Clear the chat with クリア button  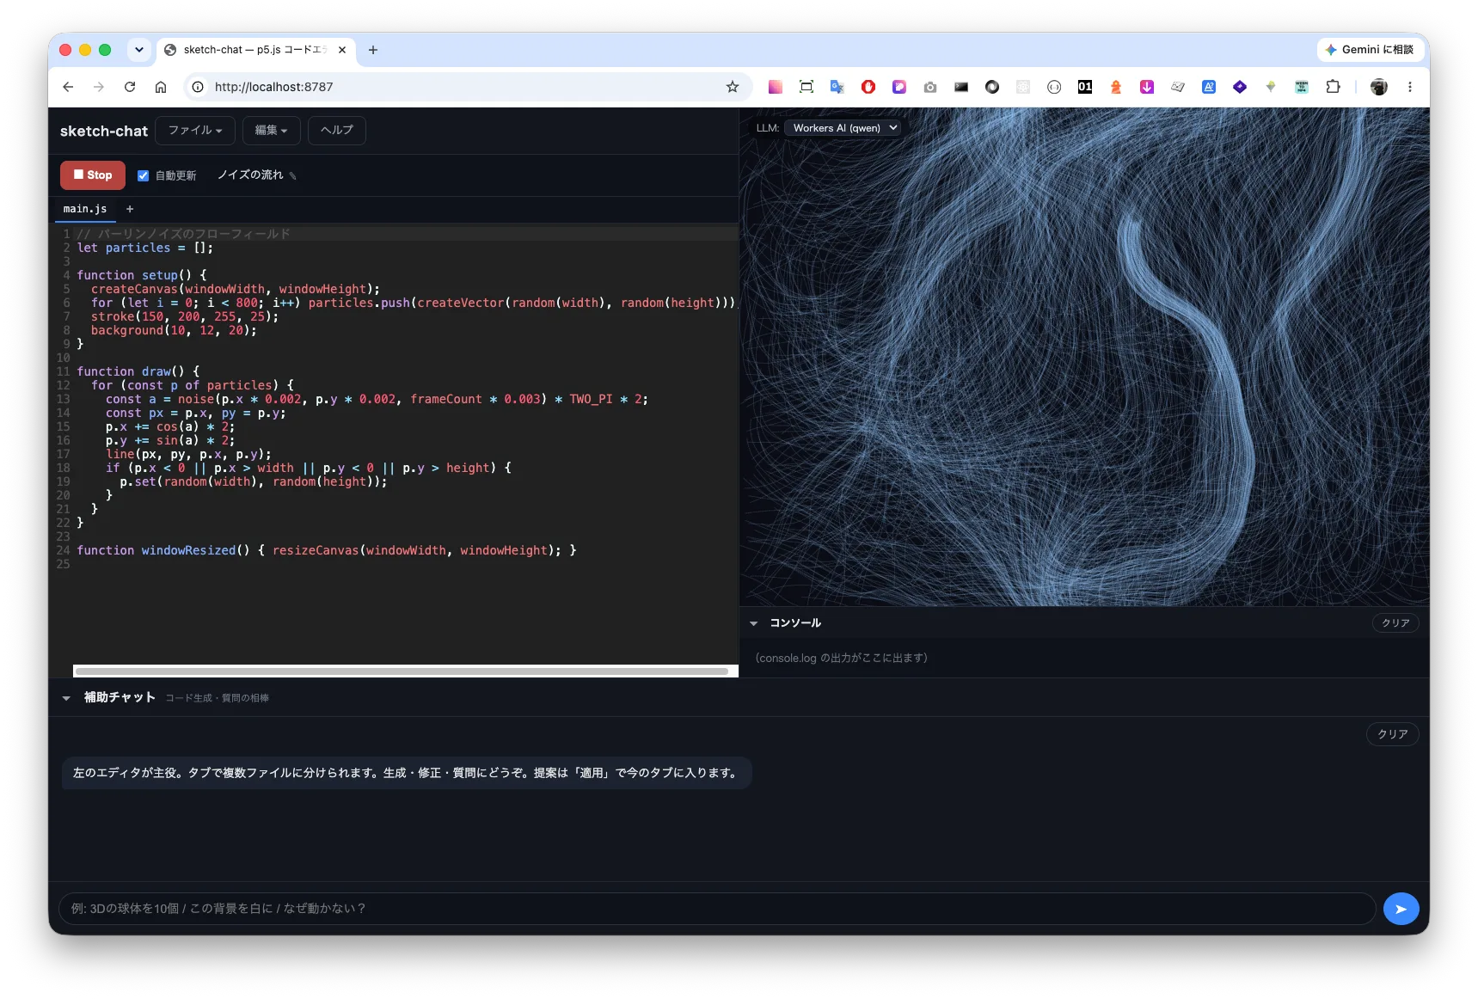pos(1392,734)
